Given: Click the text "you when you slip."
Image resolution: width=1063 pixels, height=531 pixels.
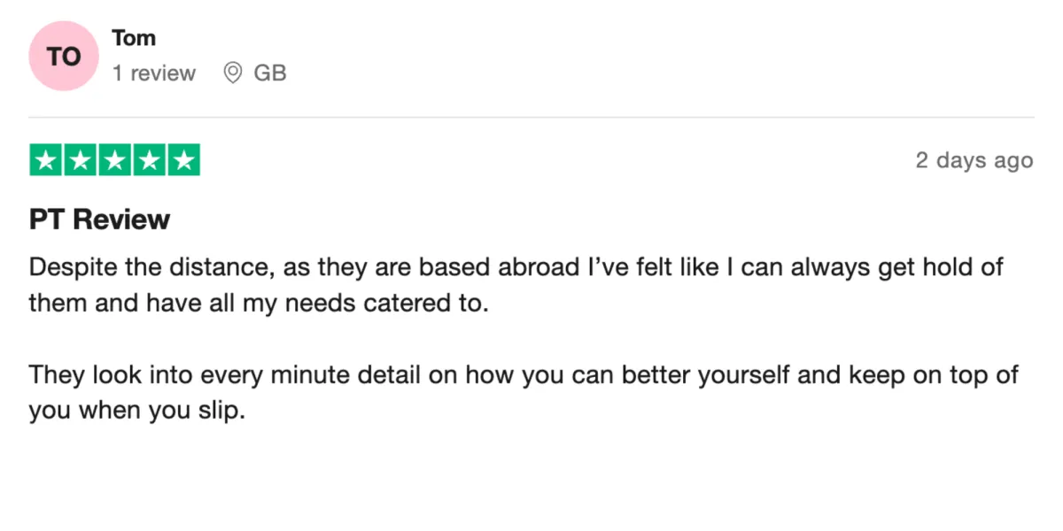Looking at the screenshot, I should (136, 412).
